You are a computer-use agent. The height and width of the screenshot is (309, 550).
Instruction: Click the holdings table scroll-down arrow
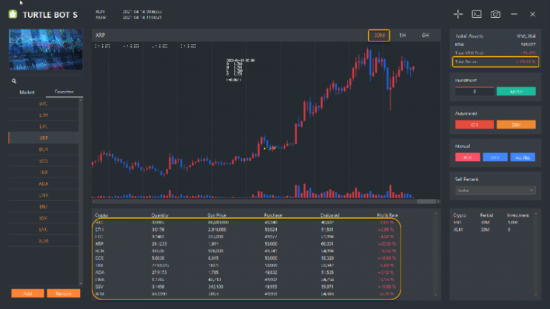point(436,295)
